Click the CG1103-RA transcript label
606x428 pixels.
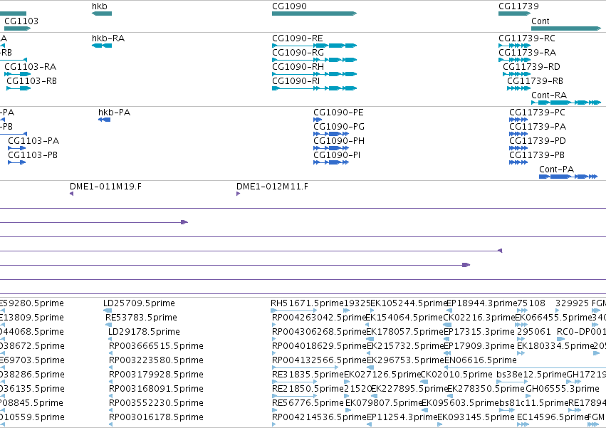30,67
